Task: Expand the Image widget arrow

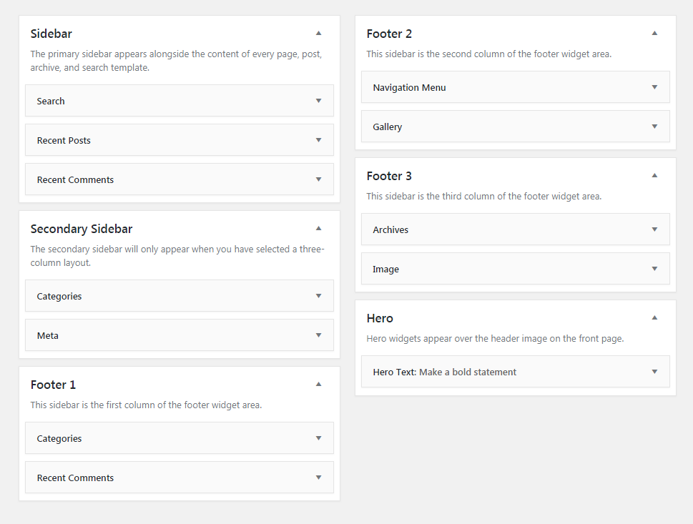Action: 654,269
